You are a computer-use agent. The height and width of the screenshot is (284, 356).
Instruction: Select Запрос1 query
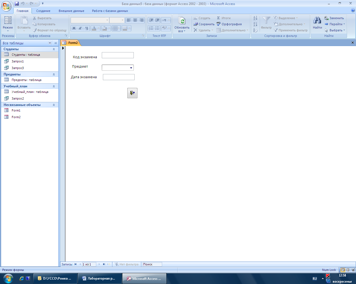[30, 61]
